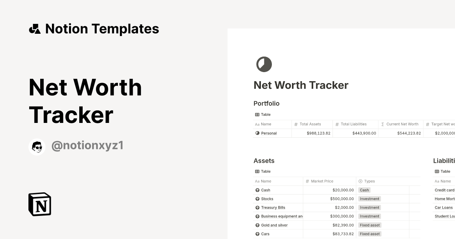
Task: Select the Fixed asset tag on Gold and silver
Action: 370,225
